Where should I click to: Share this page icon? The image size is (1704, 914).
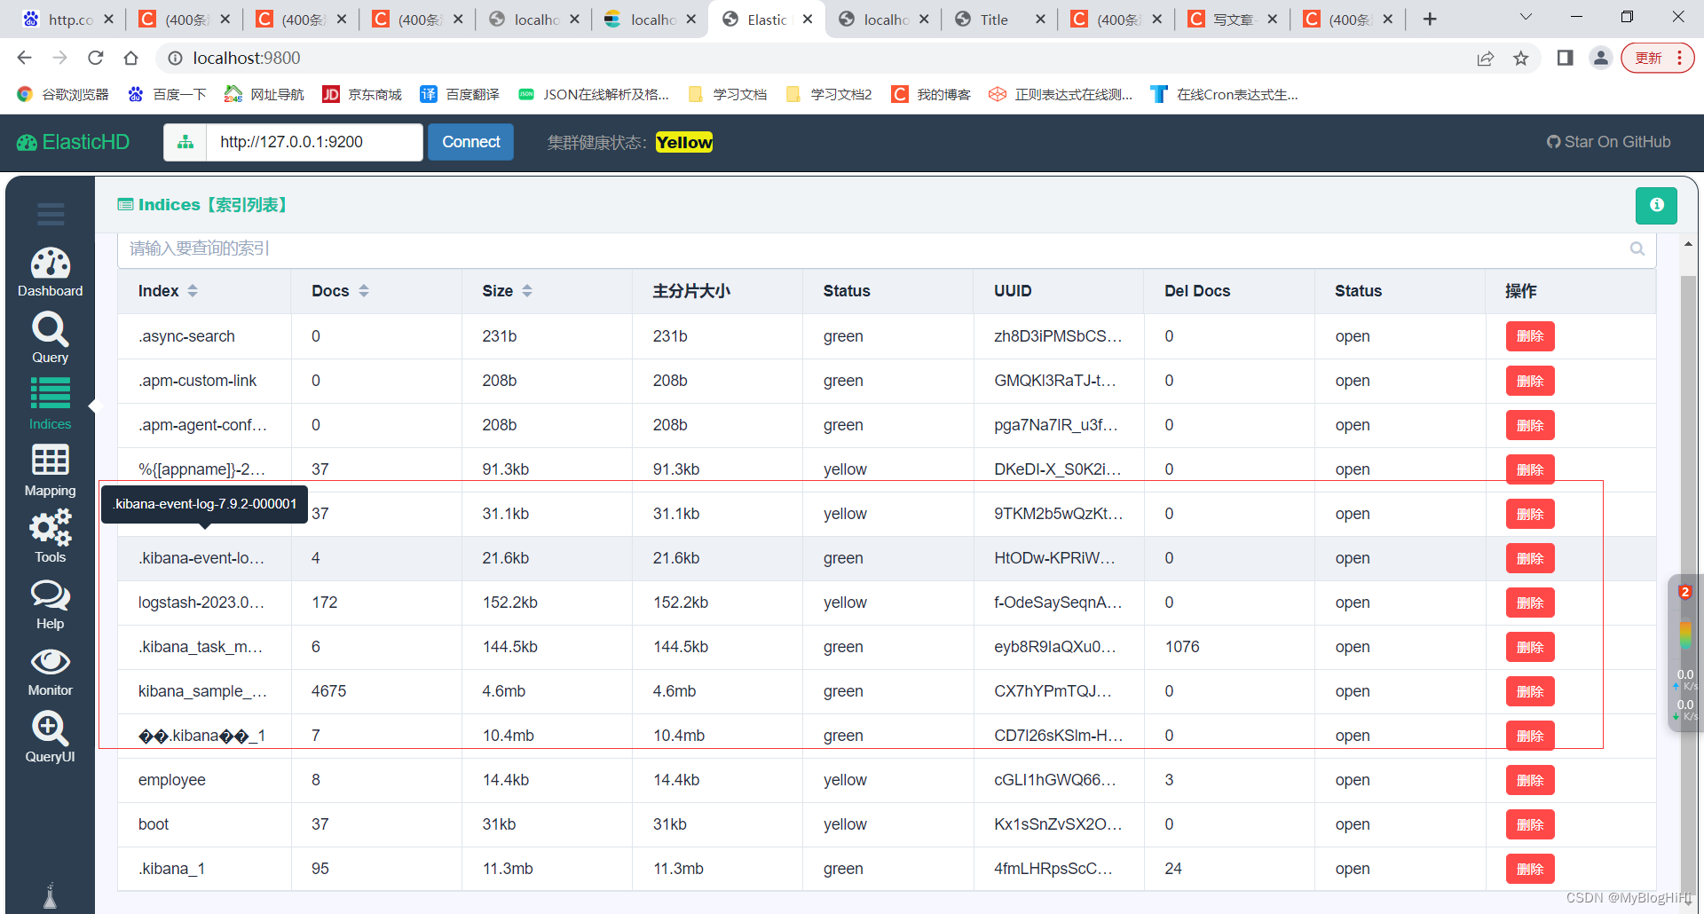1485,58
